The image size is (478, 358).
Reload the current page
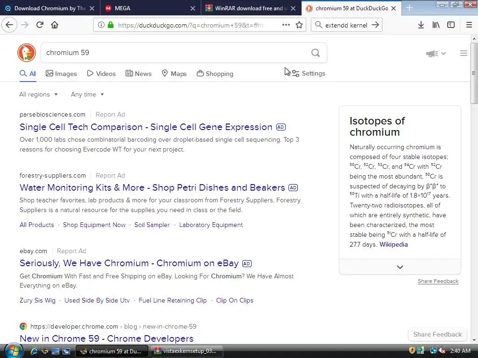point(40,25)
